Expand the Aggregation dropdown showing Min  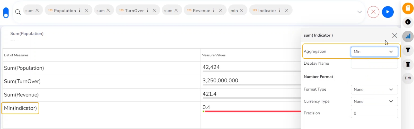374,51
